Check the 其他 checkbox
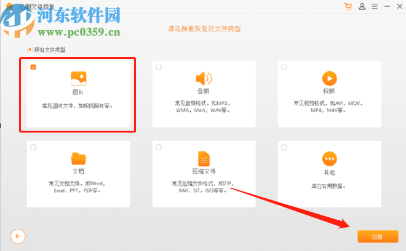 pyautogui.click(x=284, y=147)
